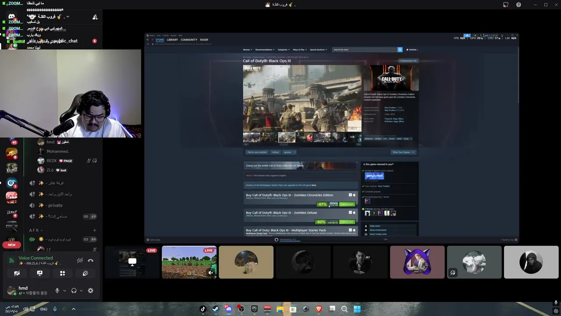Viewport: 561px width, 316px height.
Task: Select the purple cat avatar participant tile
Action: click(417, 262)
